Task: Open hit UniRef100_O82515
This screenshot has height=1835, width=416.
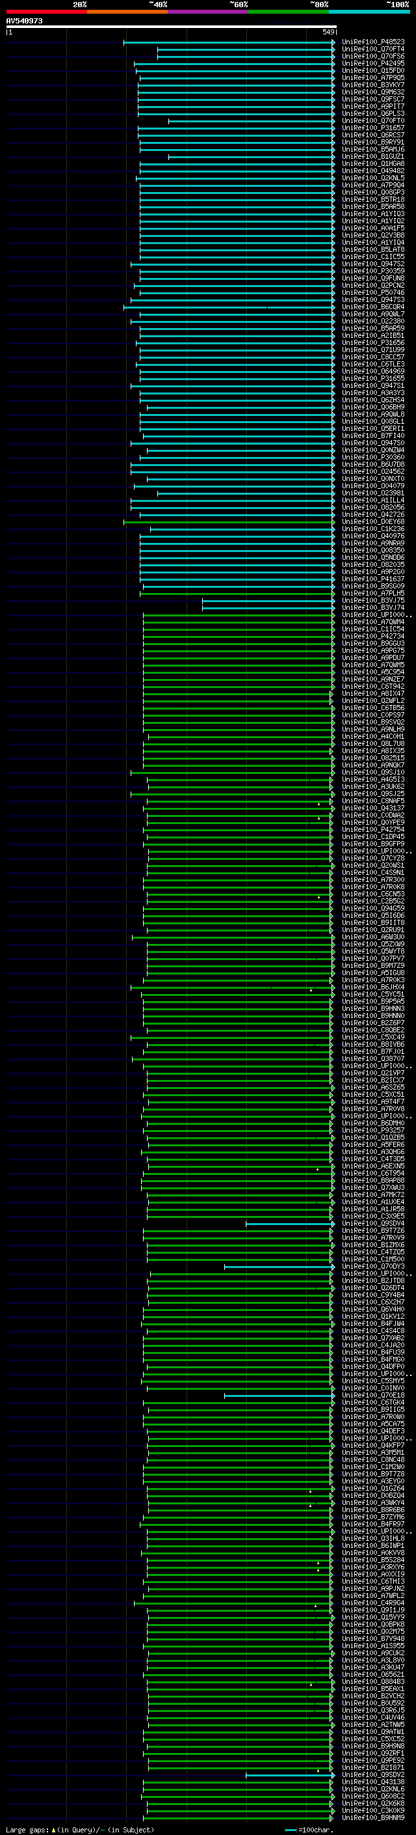Action: point(373,758)
